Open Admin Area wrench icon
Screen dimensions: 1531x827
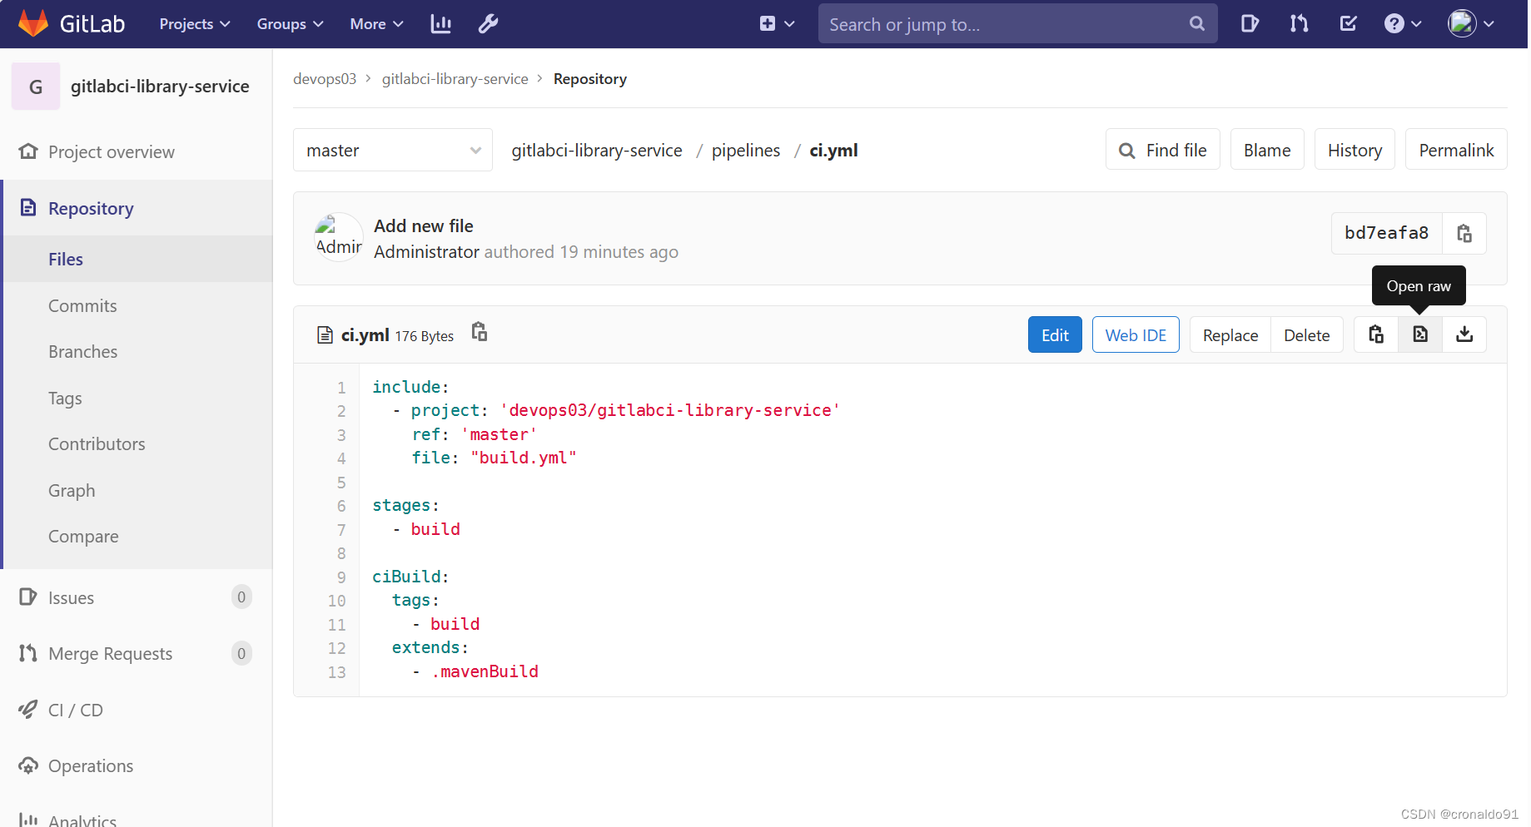[488, 24]
